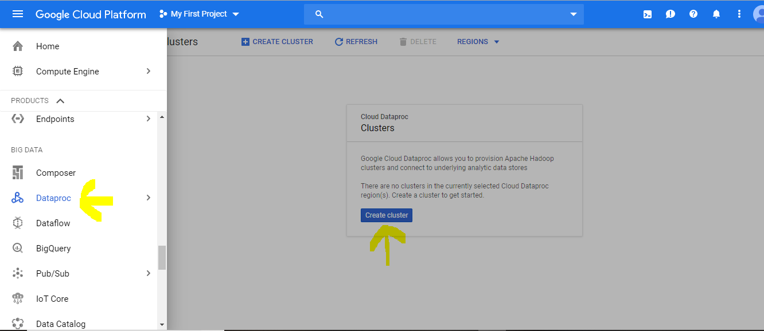Expand Pub/Sub submenu chevron

point(149,274)
